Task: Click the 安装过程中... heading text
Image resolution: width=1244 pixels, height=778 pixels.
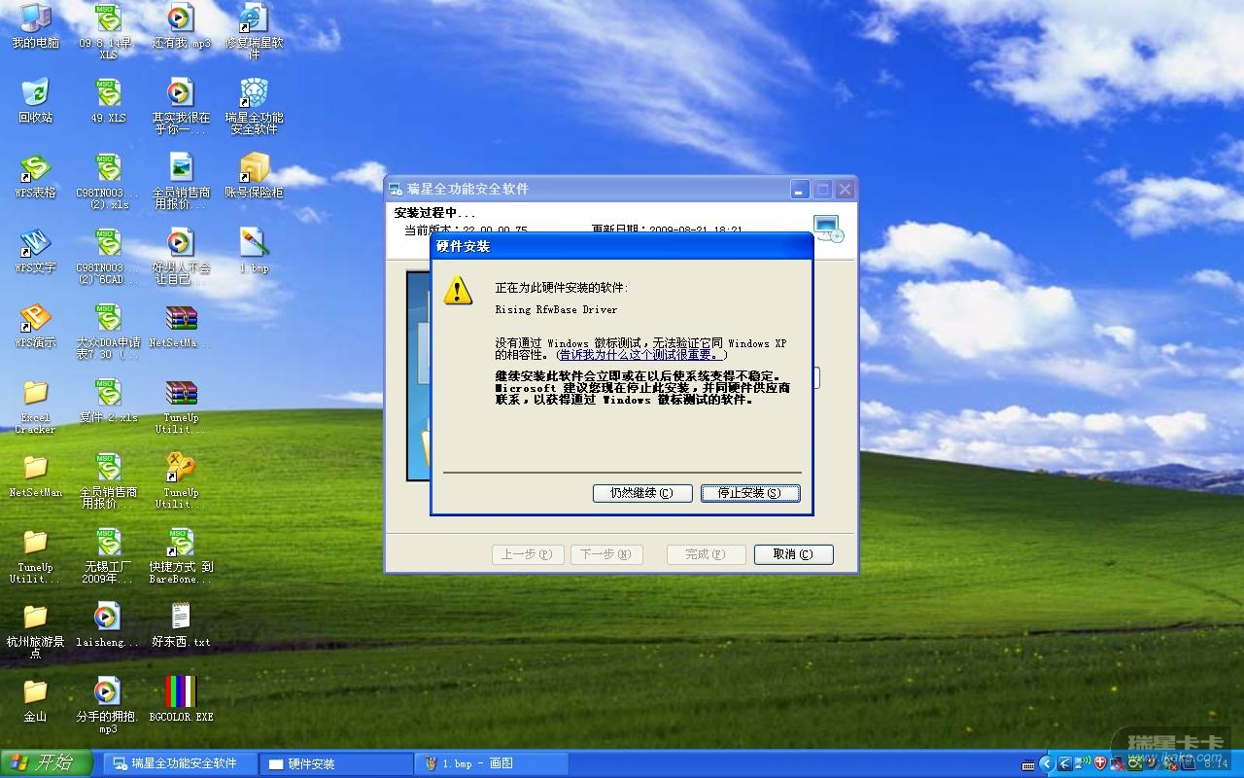Action: coord(435,213)
